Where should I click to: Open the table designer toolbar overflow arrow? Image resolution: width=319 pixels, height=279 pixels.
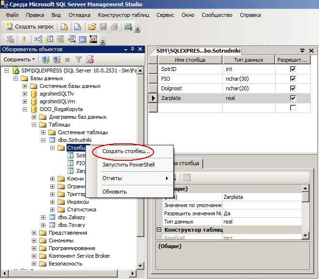pos(103,42)
